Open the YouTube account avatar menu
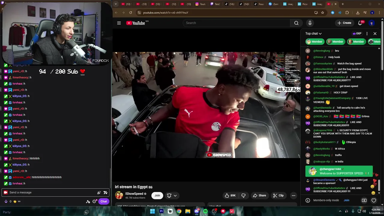384x216 pixels. [371, 23]
